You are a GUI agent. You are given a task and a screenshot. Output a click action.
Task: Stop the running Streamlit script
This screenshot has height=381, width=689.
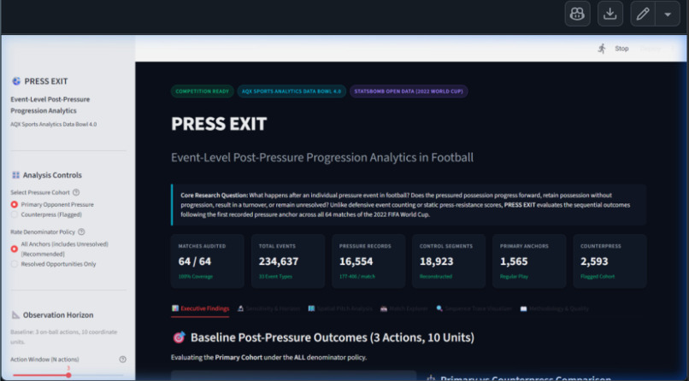tap(621, 49)
